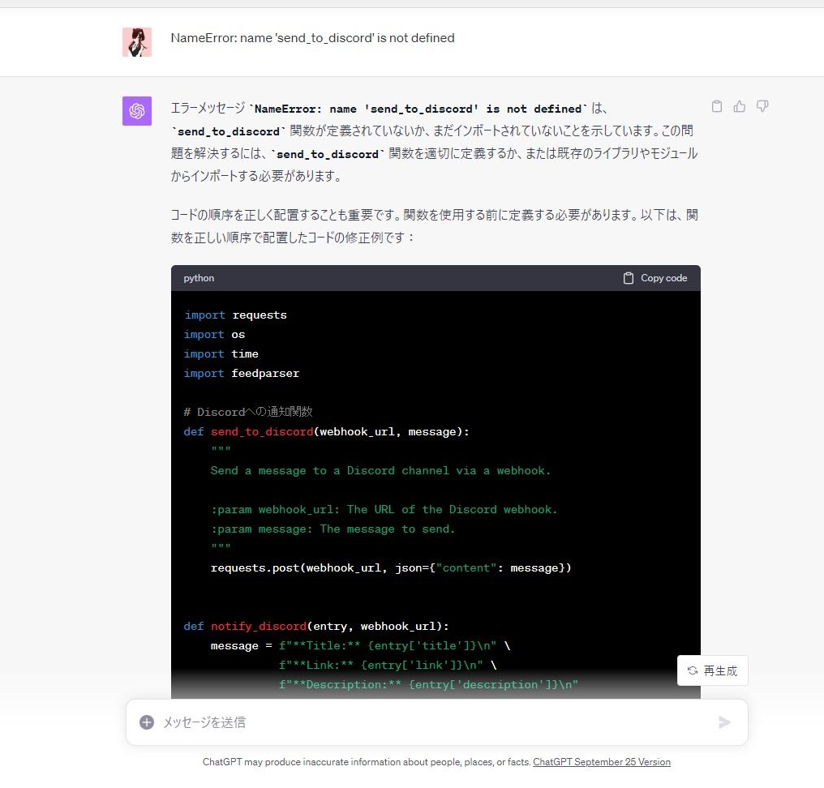Click the message = f"**Title:**" code line
The image size is (824, 788).
pyautogui.click(x=360, y=645)
